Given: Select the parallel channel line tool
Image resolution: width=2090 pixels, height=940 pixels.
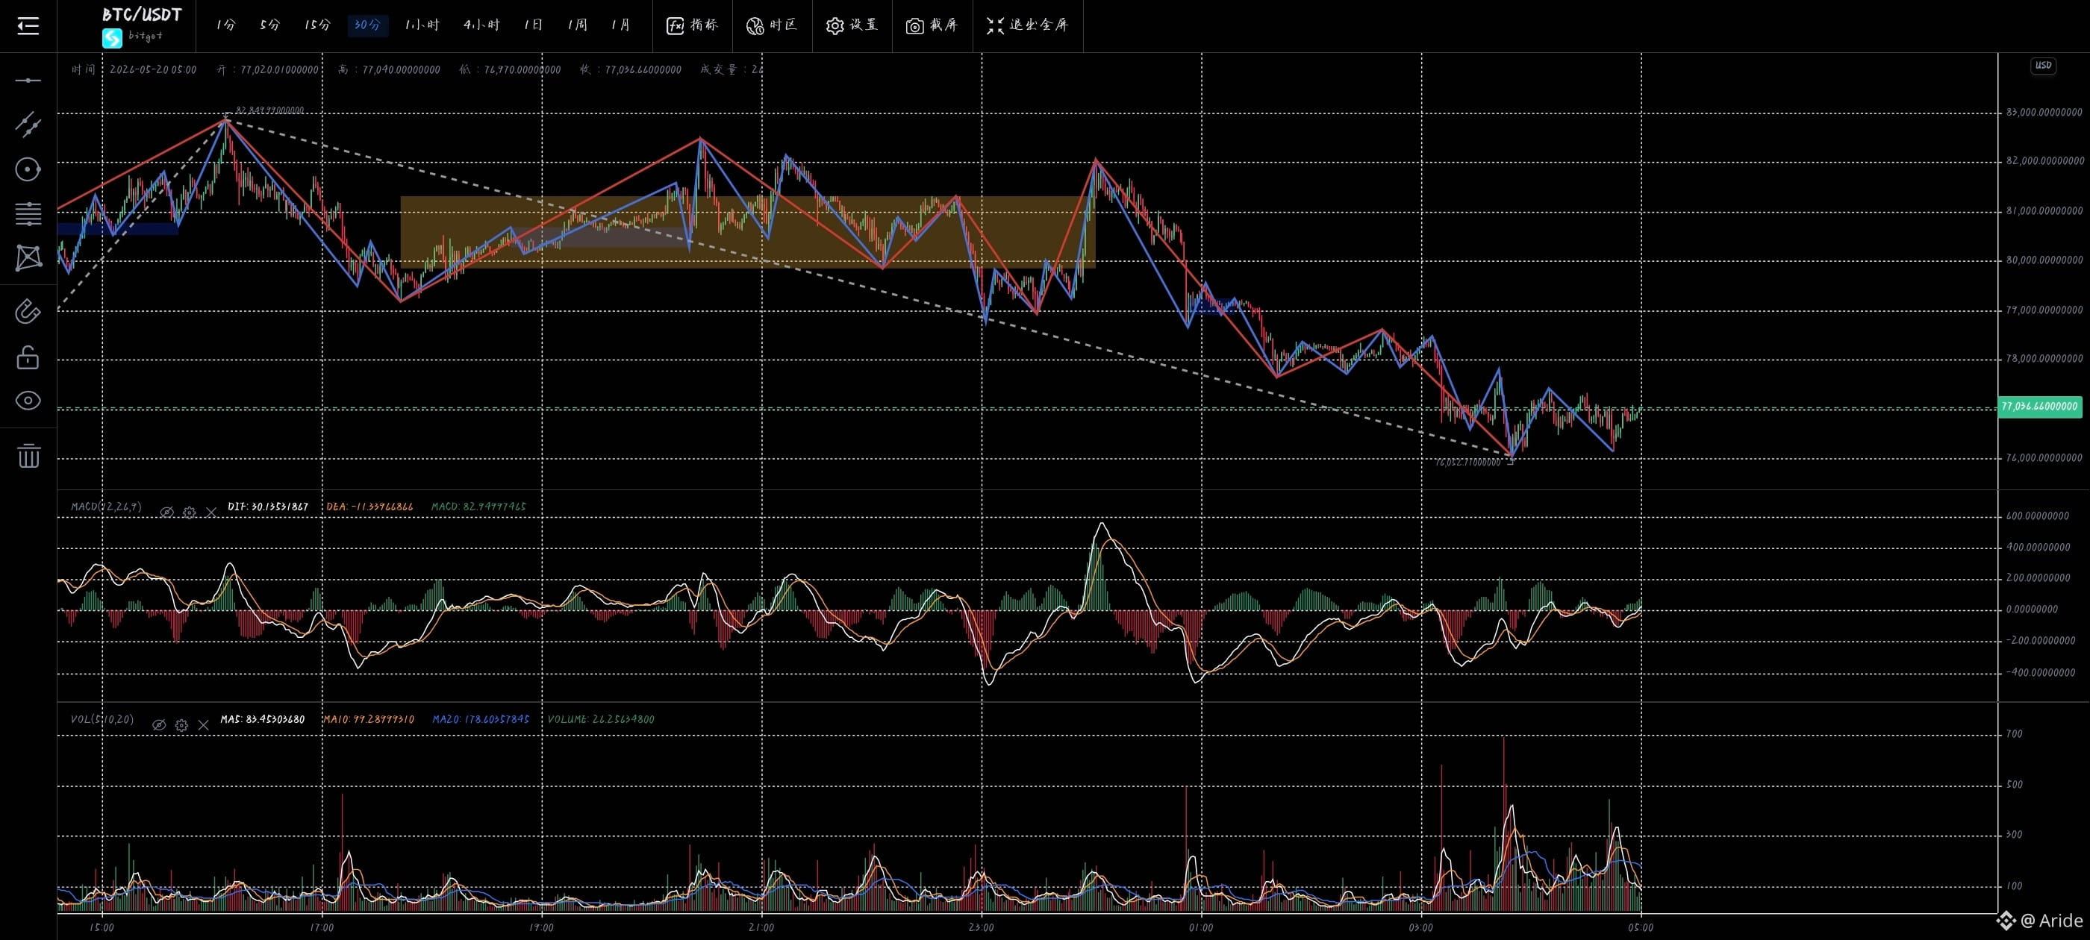Looking at the screenshot, I should pyautogui.click(x=28, y=124).
